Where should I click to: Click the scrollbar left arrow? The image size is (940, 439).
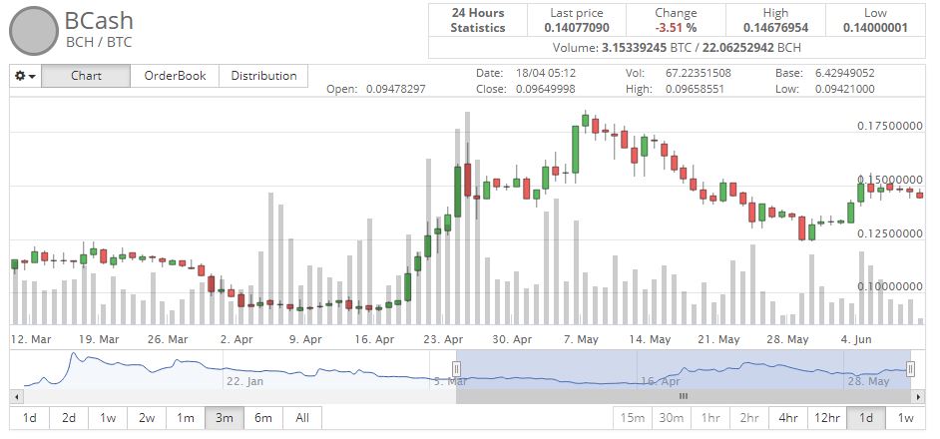[x=16, y=396]
